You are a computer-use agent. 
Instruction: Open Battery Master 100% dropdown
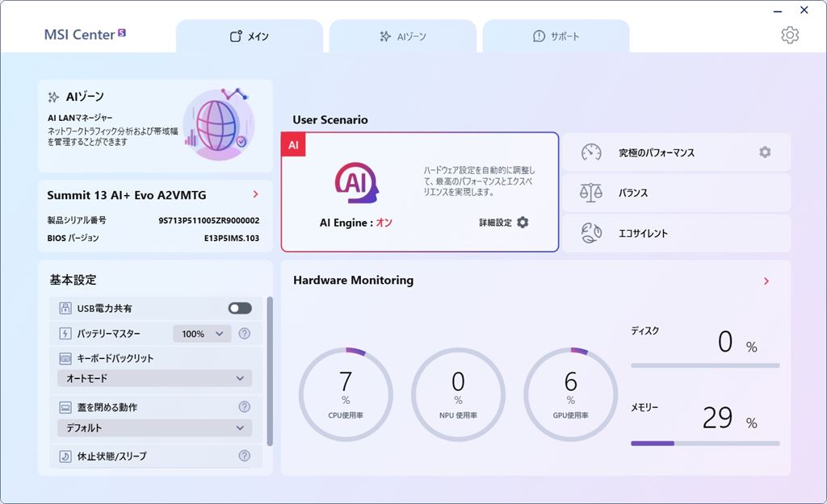(202, 333)
